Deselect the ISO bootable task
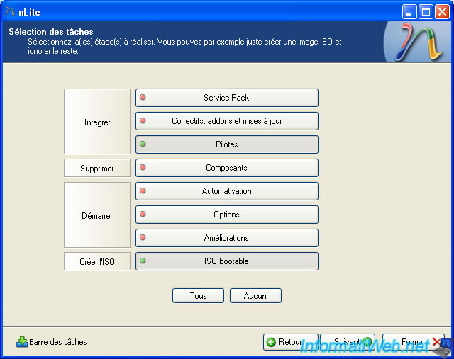This screenshot has width=454, height=359. [x=227, y=261]
